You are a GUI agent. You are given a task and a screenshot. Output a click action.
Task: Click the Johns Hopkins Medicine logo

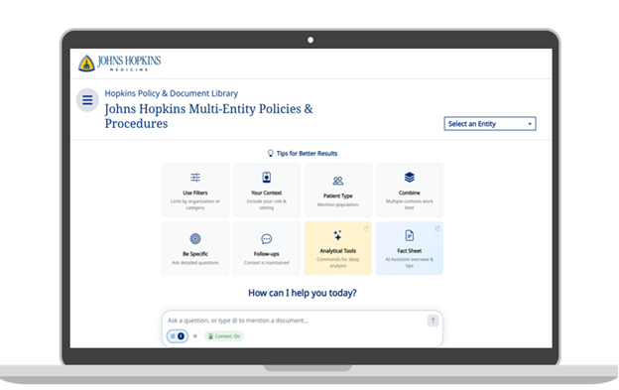[120, 64]
